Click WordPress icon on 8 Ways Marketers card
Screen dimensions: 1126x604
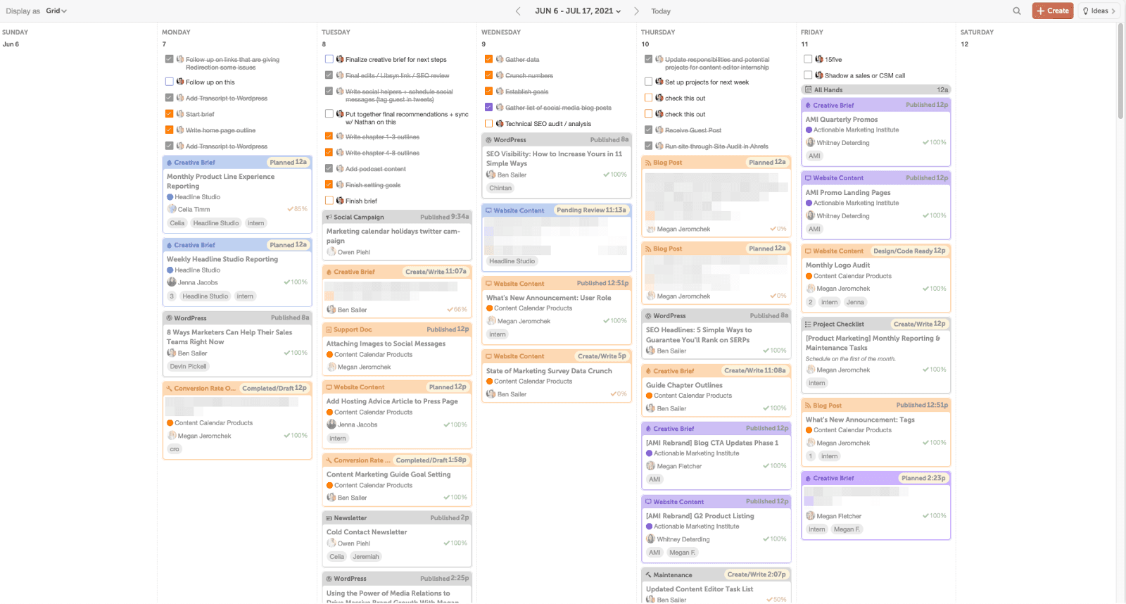point(169,318)
